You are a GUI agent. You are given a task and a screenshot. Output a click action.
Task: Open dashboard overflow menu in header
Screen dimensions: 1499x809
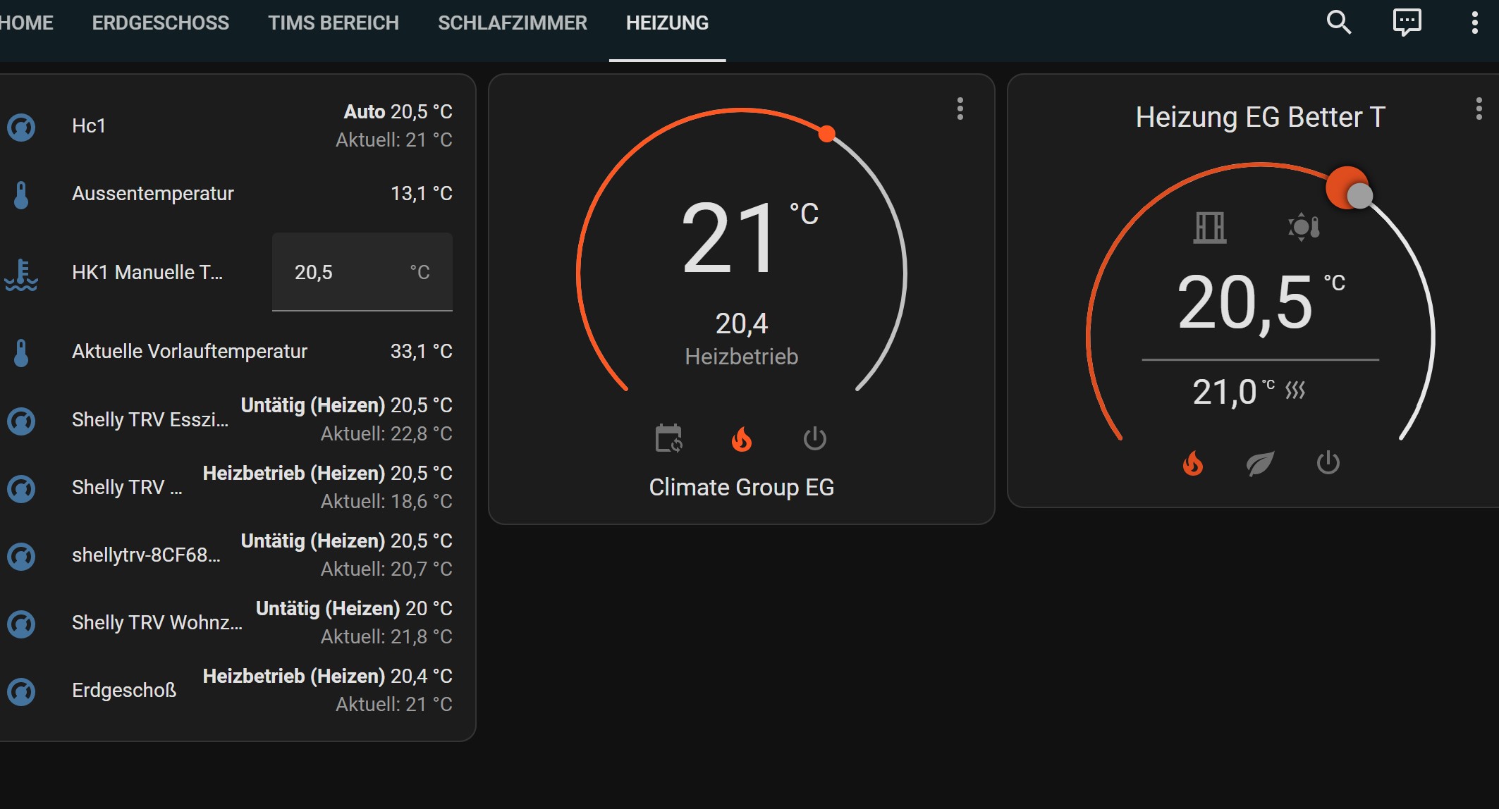(x=1474, y=23)
